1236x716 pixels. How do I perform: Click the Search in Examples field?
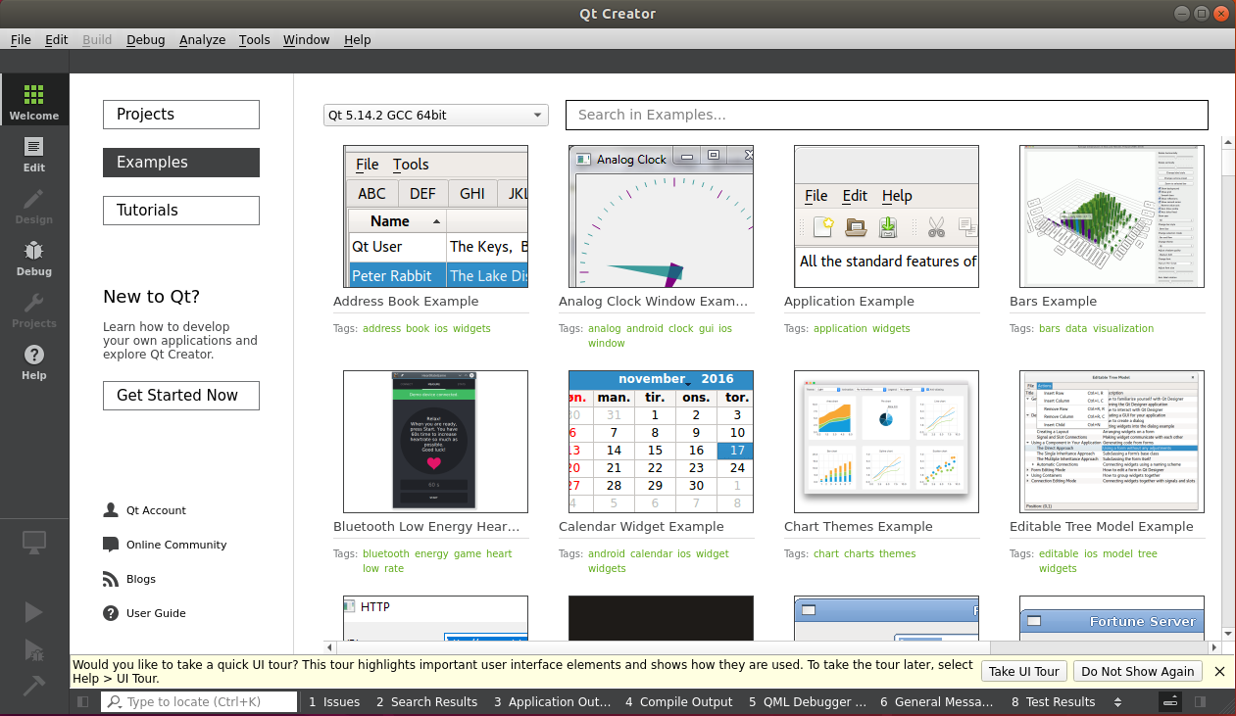click(886, 116)
